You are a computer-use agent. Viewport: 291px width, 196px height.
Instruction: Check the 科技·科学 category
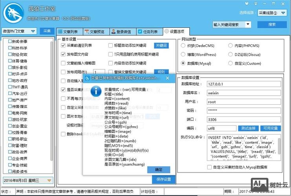(x=10, y=48)
